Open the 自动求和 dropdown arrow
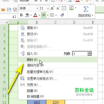This screenshot has width=104, height=104. click(92, 16)
